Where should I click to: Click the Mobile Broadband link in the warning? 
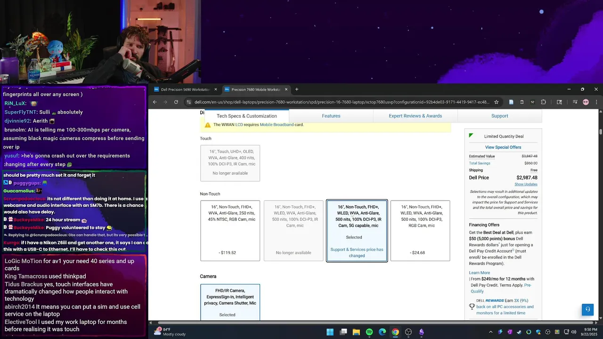coord(277,125)
